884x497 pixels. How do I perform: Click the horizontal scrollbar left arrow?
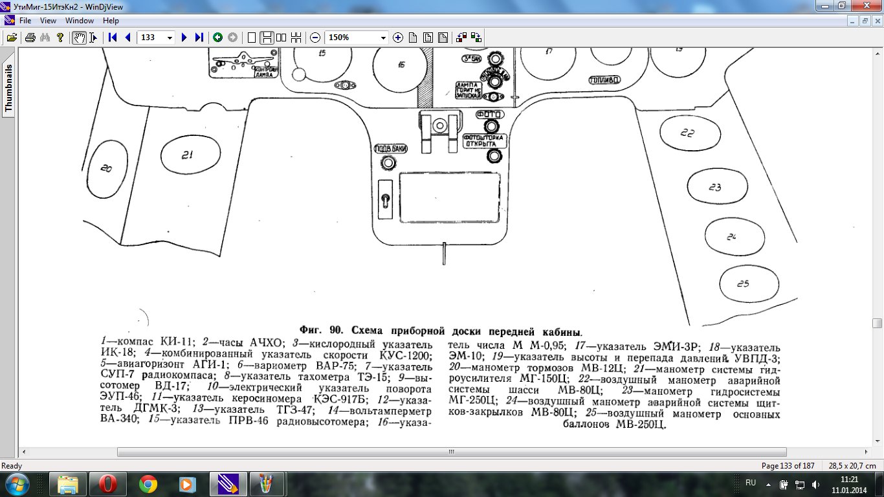pos(23,452)
